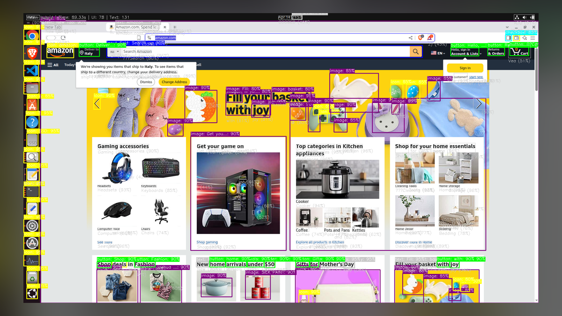Click the Search Amazon input field
The height and width of the screenshot is (316, 562).
click(x=265, y=51)
